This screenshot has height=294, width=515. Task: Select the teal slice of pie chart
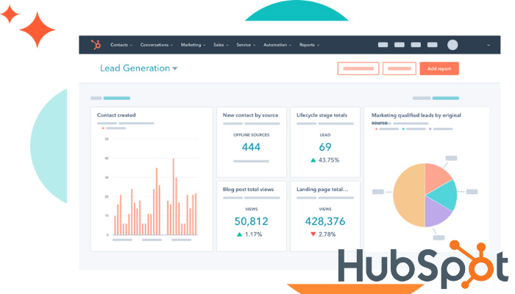pyautogui.click(x=444, y=196)
